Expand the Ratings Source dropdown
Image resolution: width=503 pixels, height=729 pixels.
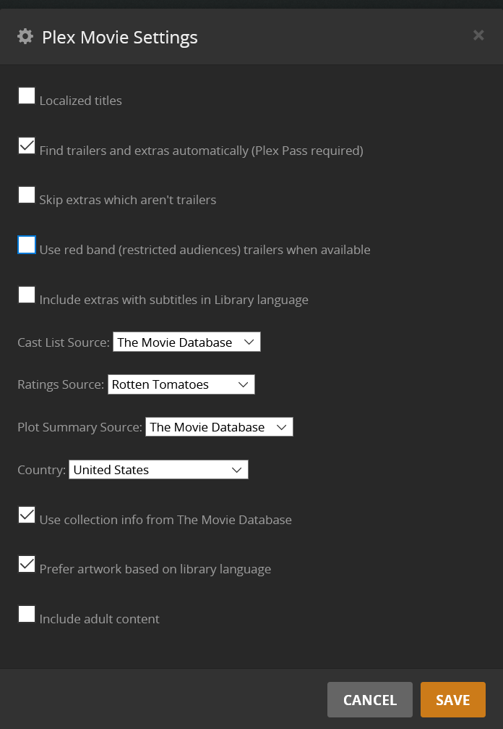(181, 384)
